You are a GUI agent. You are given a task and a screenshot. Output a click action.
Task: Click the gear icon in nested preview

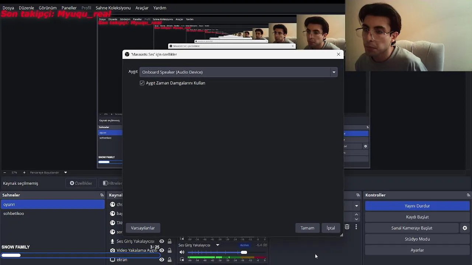coord(365,146)
